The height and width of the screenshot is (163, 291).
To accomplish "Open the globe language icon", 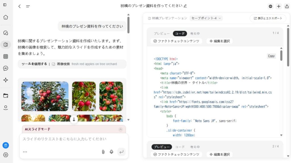I will (271, 6).
